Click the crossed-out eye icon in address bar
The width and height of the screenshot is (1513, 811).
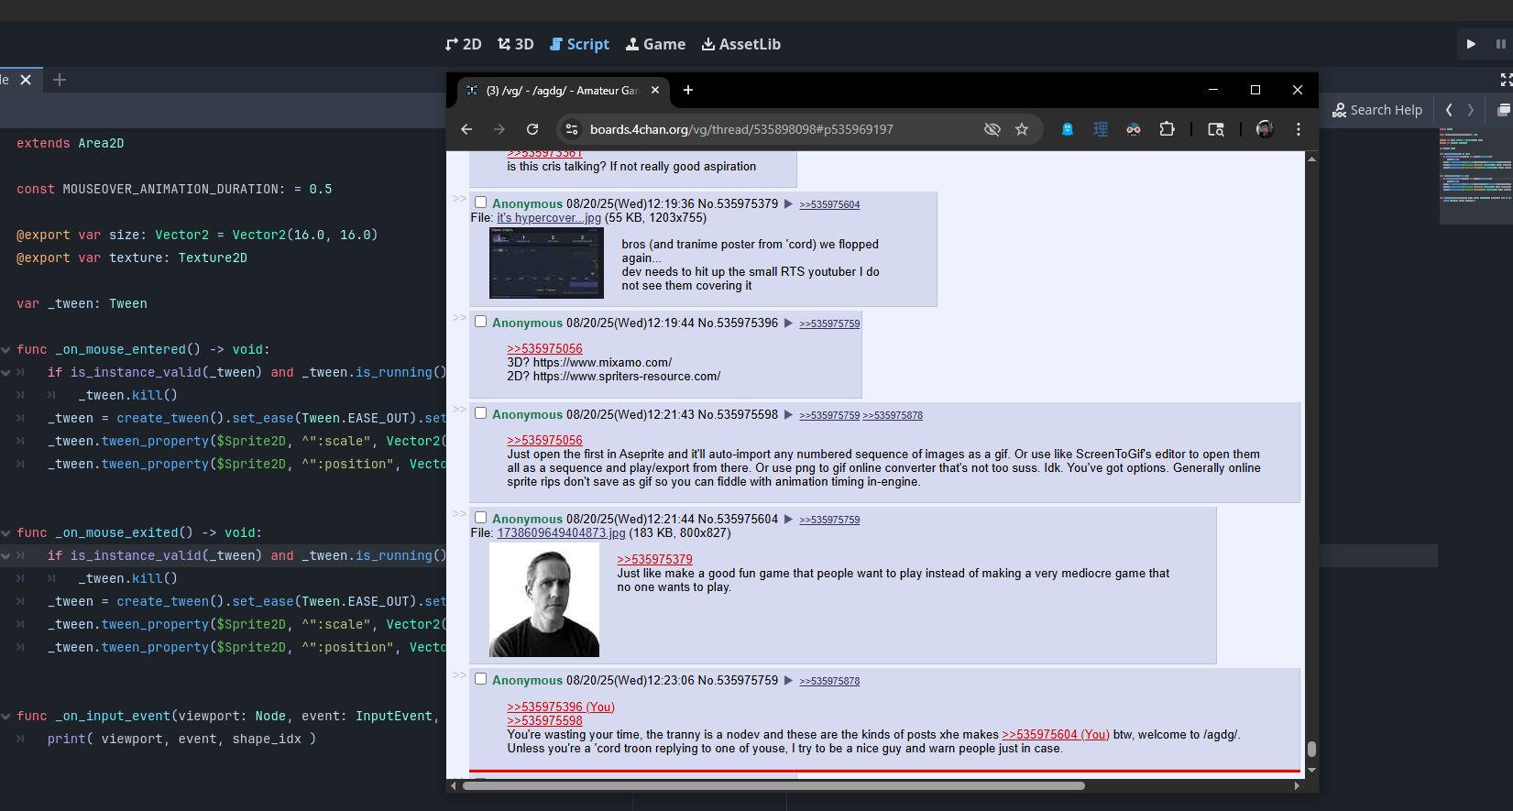992,129
